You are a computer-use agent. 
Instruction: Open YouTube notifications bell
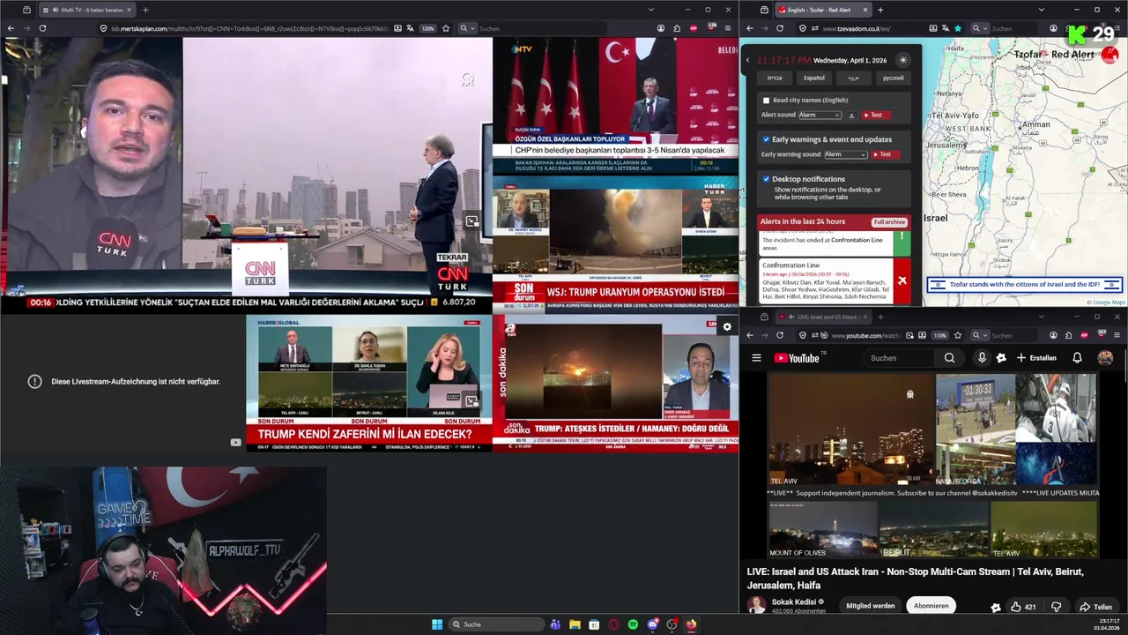tap(1077, 358)
